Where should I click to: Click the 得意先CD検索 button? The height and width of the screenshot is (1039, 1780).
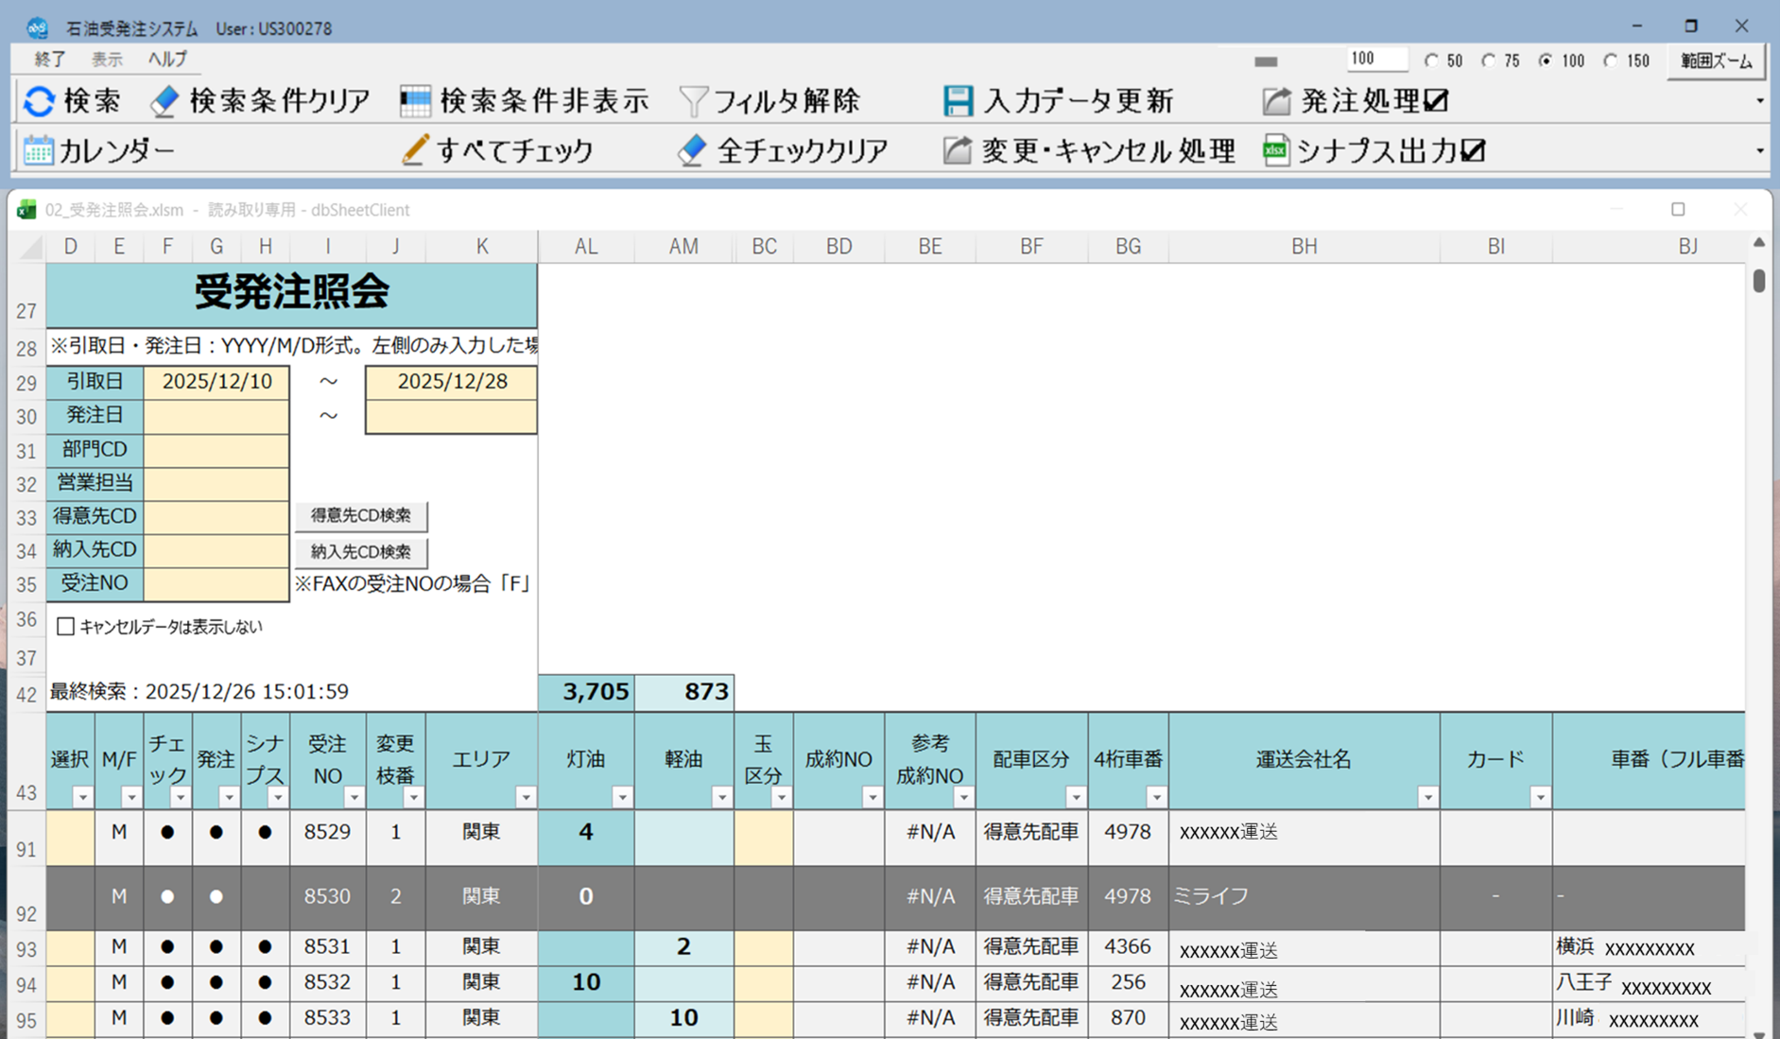[361, 515]
